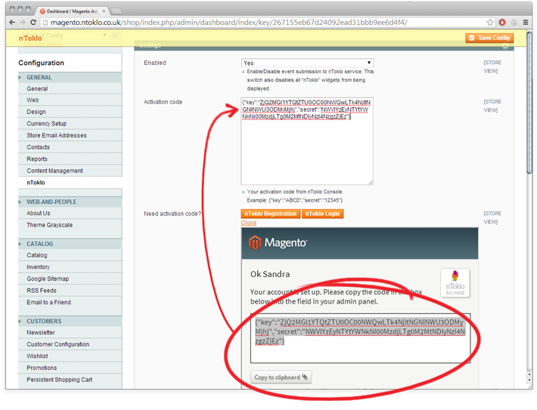Open Currency Setup configuration
This screenshot has height=410, width=537.
[x=47, y=124]
